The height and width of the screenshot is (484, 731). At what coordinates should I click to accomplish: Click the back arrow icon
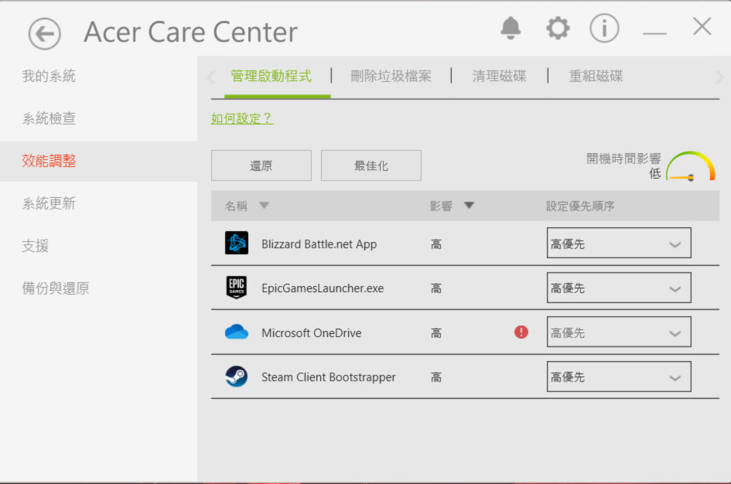pyautogui.click(x=45, y=34)
